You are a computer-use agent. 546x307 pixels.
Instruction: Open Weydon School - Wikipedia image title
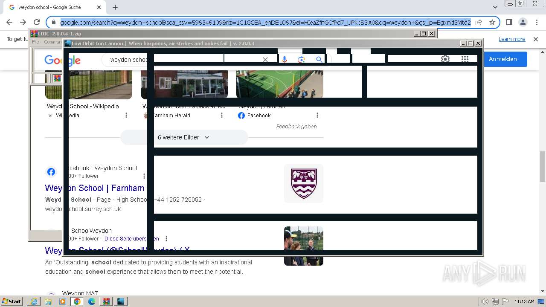[x=83, y=106]
